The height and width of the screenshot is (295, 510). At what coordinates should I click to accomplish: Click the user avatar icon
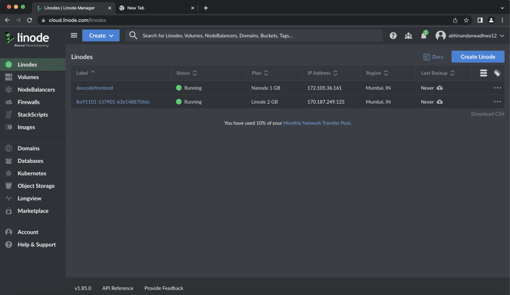[440, 35]
